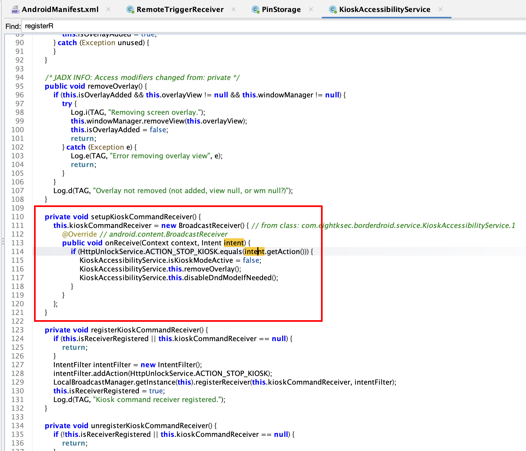Click the class icon on RemoteTriggerReceiver tab
526x451 pixels.
130,10
